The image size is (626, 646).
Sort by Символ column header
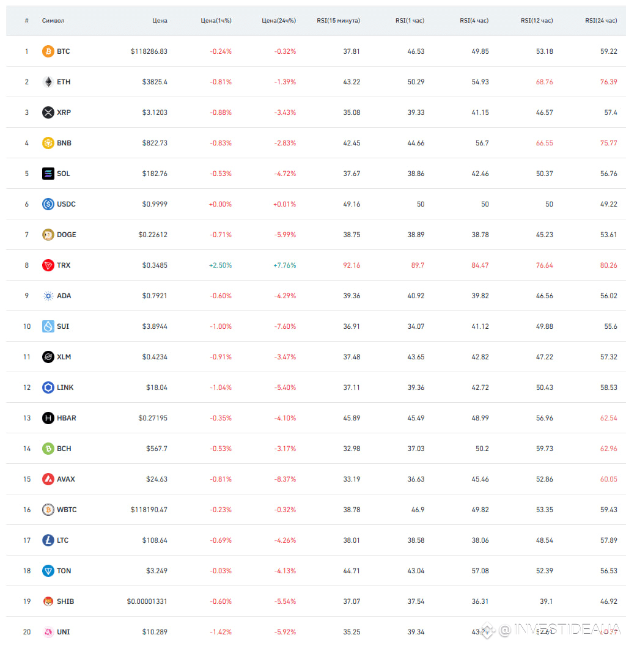pyautogui.click(x=53, y=21)
